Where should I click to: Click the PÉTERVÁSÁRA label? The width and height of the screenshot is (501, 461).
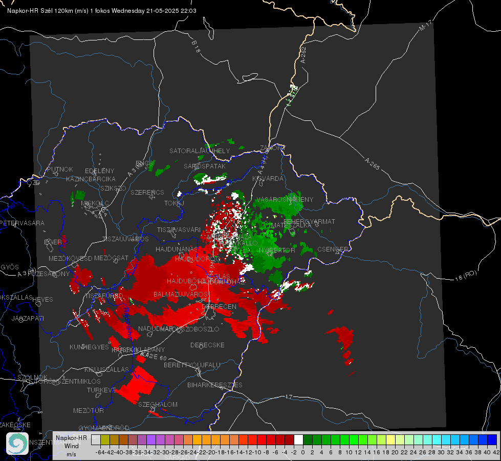tap(23, 223)
